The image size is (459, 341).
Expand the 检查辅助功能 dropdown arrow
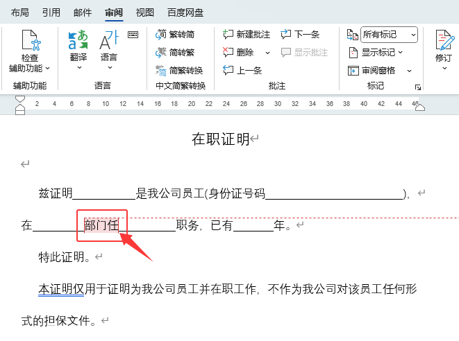pos(48,69)
